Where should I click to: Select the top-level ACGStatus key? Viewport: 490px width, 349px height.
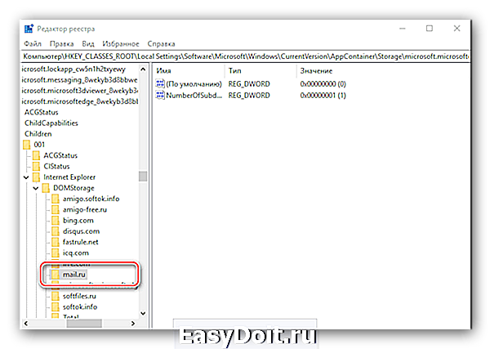tap(42, 112)
